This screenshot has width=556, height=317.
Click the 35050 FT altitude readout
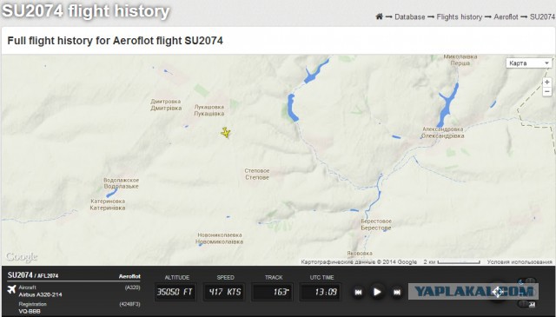pyautogui.click(x=175, y=292)
